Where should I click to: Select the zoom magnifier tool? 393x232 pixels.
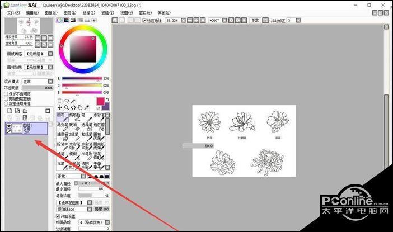tap(67, 108)
